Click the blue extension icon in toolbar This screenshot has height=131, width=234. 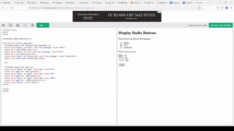[227, 8]
